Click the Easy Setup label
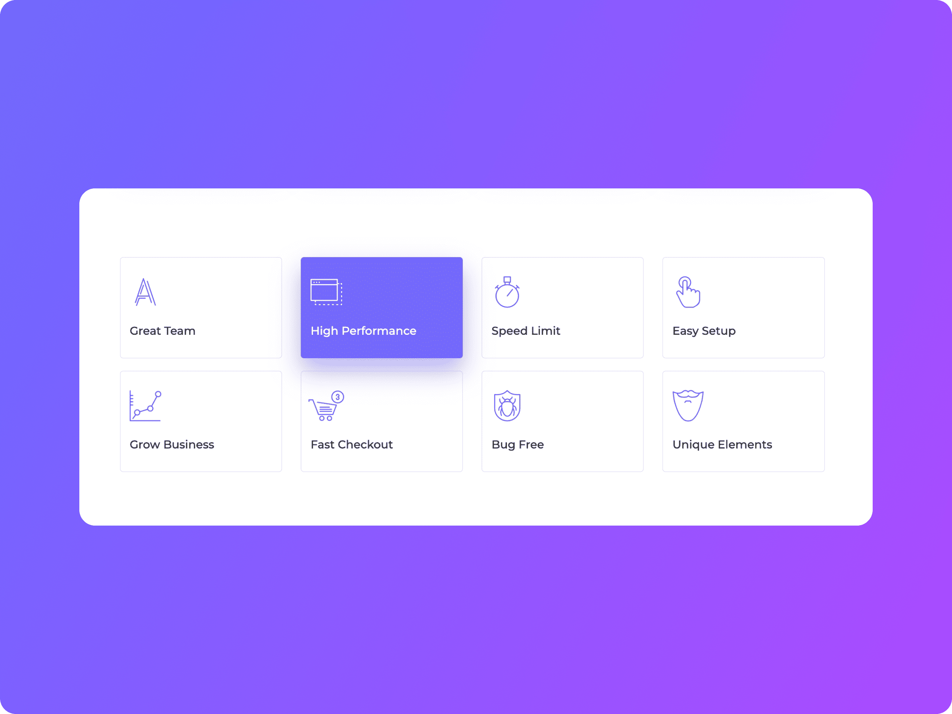The width and height of the screenshot is (952, 714). [704, 331]
